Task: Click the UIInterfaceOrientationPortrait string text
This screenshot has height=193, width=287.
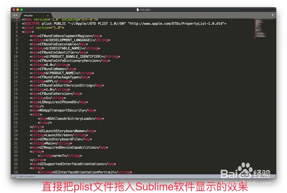Action: 84,172
